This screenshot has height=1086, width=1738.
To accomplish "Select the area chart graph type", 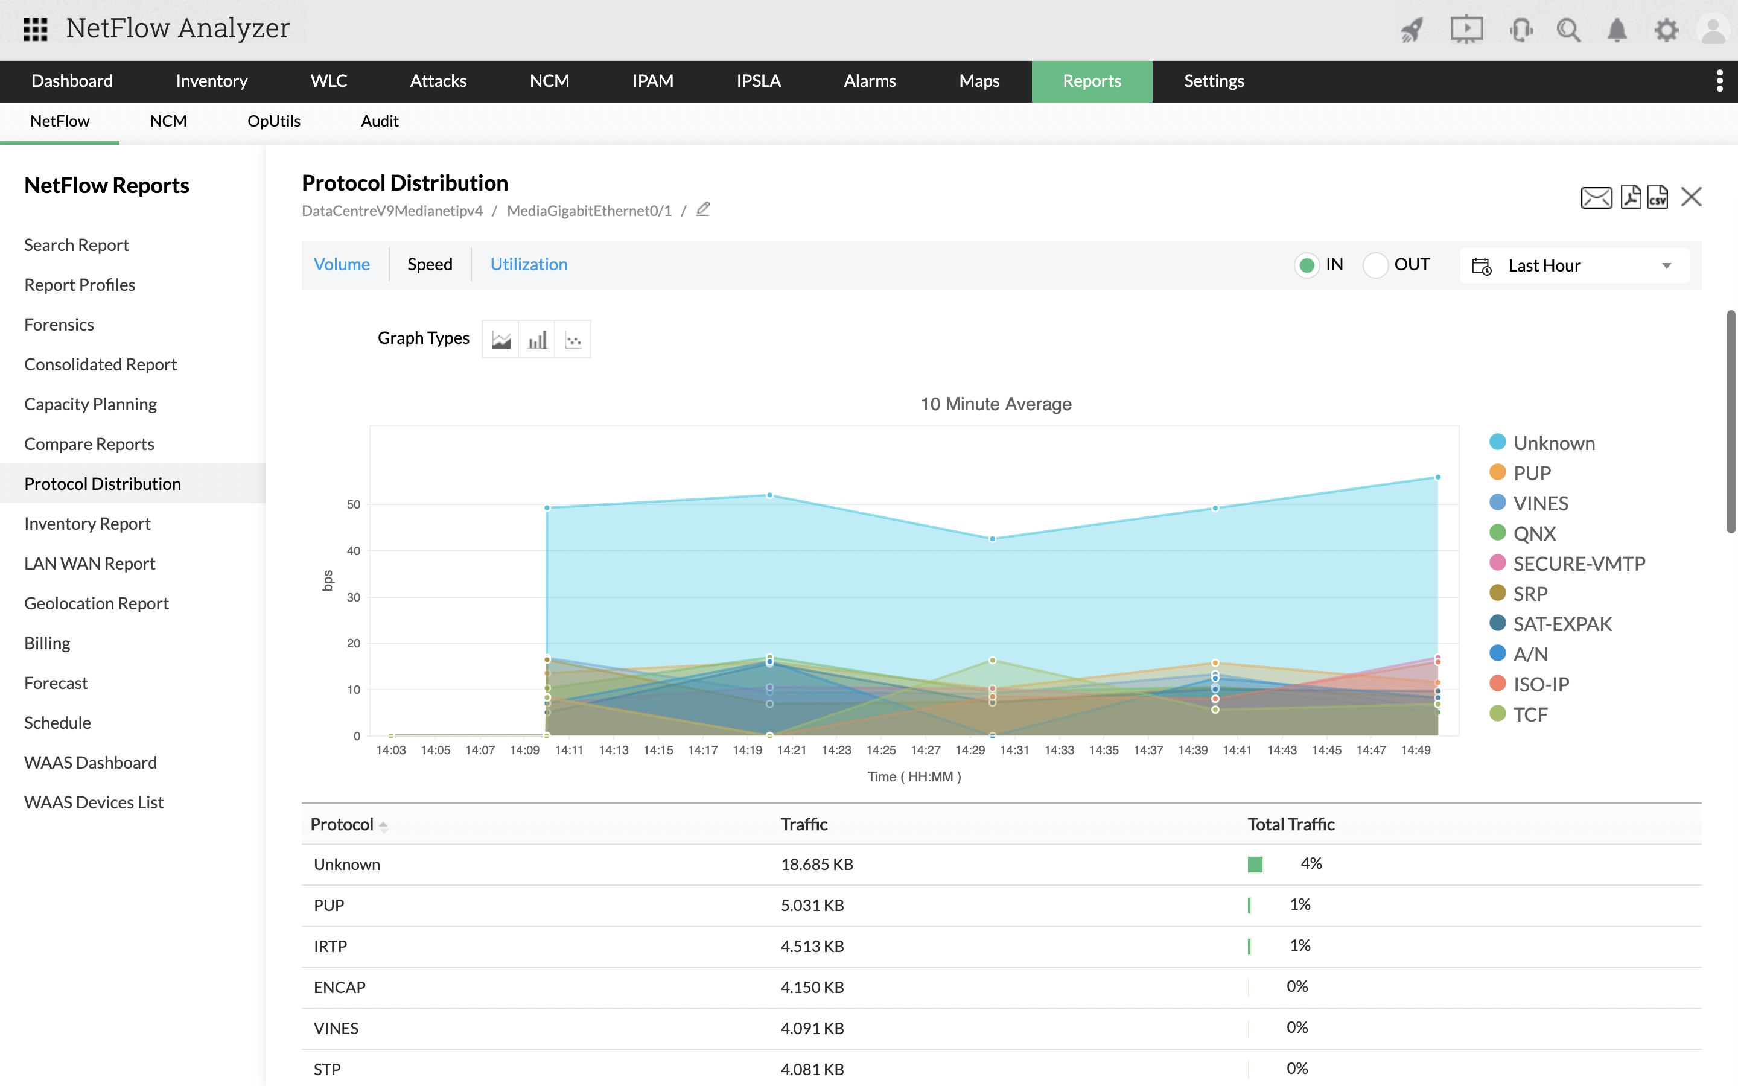I will pos(500,339).
